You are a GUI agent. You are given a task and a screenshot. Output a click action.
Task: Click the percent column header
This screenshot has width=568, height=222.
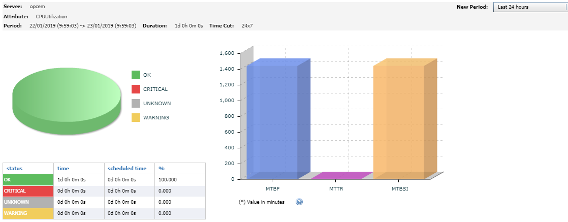pyautogui.click(x=161, y=169)
